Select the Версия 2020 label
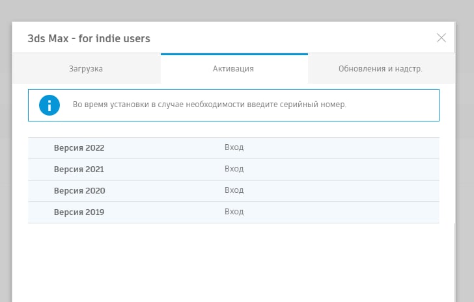The height and width of the screenshot is (302, 474). [x=79, y=191]
